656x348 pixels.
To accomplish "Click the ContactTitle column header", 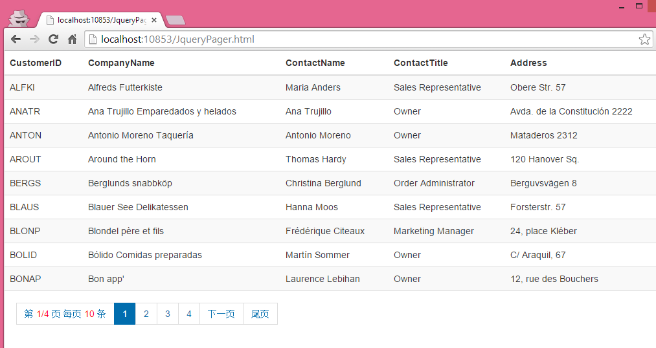I will point(421,63).
